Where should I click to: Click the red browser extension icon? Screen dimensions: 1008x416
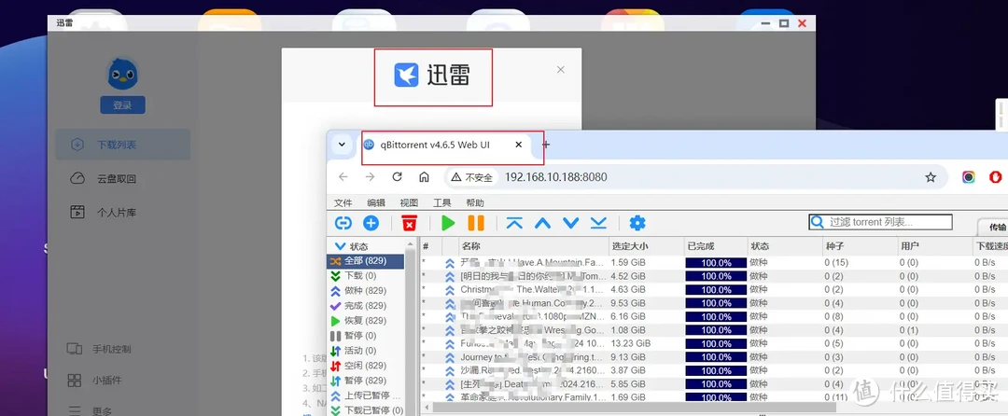(x=995, y=177)
